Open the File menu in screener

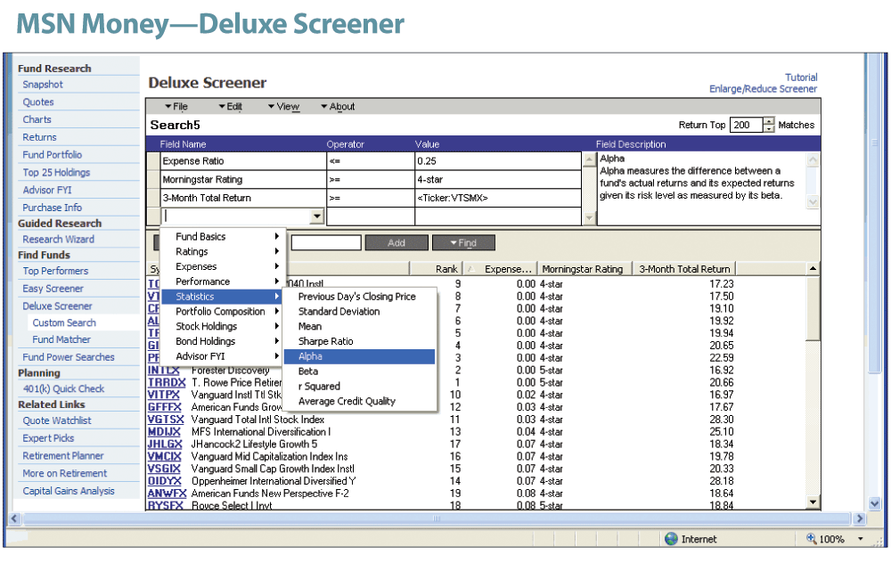coord(176,107)
